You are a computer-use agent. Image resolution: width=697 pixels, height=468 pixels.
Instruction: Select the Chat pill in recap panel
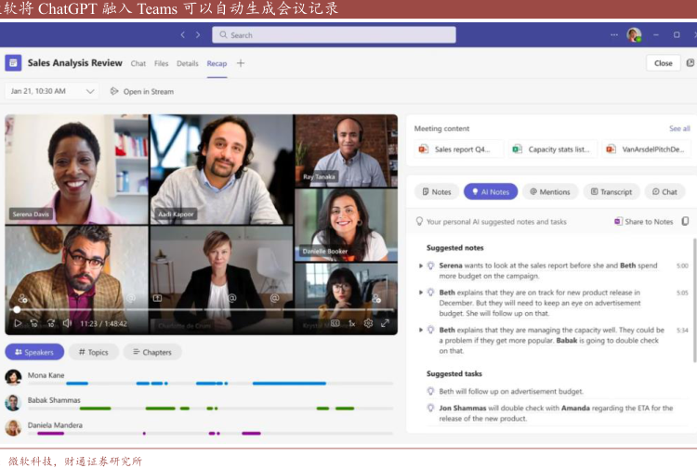(664, 192)
